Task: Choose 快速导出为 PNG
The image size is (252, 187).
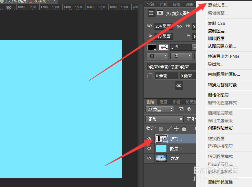Action: 223,57
